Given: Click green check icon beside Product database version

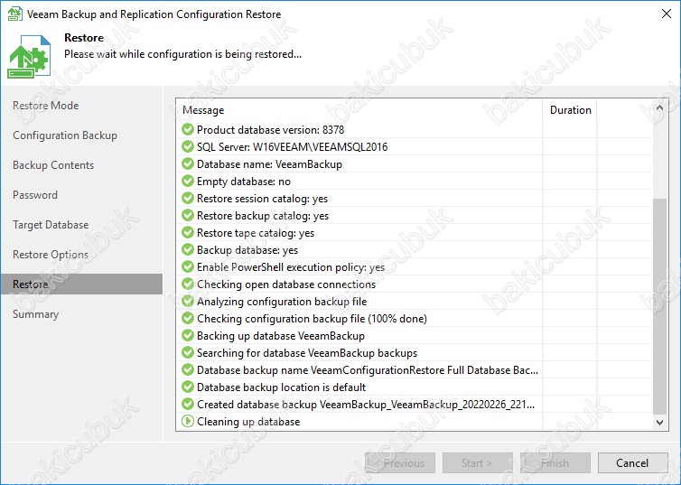Looking at the screenshot, I should [x=188, y=129].
